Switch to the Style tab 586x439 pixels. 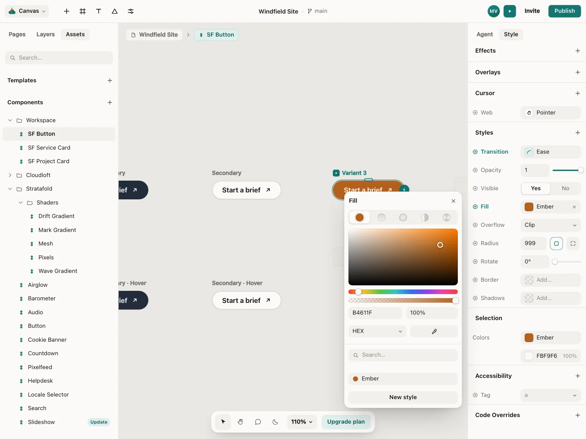(x=511, y=34)
